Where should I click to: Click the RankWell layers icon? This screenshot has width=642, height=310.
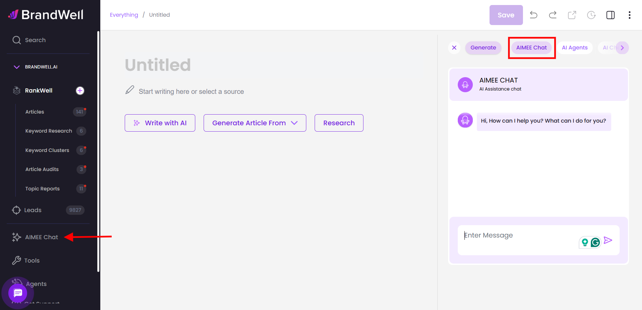[16, 91]
